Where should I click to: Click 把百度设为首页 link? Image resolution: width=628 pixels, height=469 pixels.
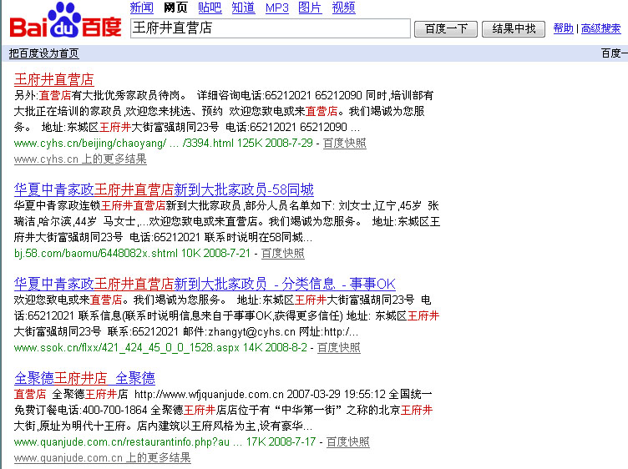[43, 53]
